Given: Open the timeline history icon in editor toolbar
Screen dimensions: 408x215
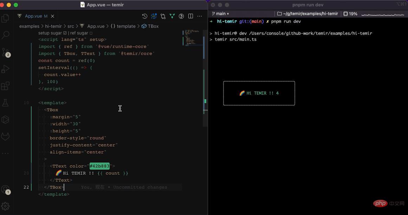Looking at the screenshot, I should click(144, 16).
